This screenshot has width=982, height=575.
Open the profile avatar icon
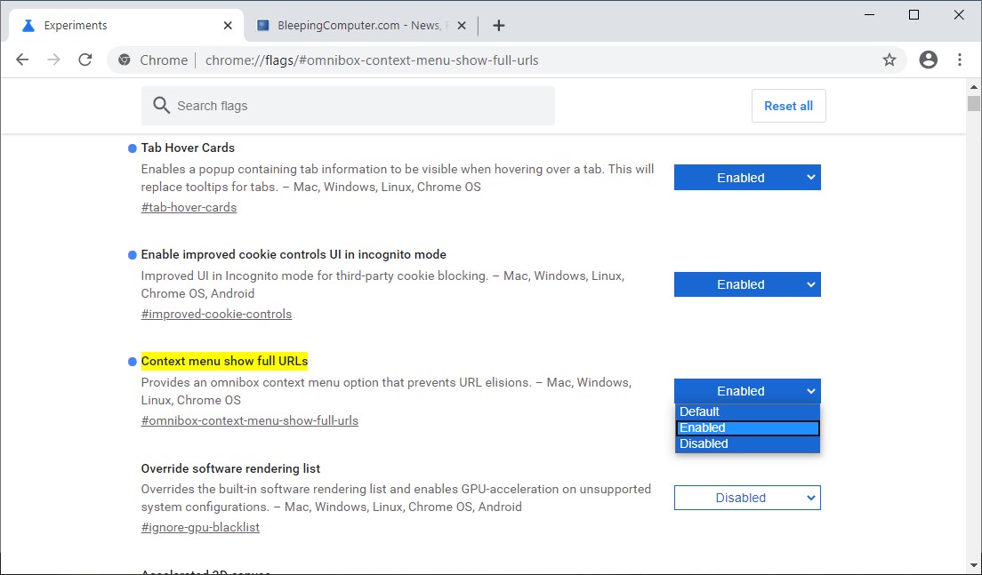click(x=928, y=60)
